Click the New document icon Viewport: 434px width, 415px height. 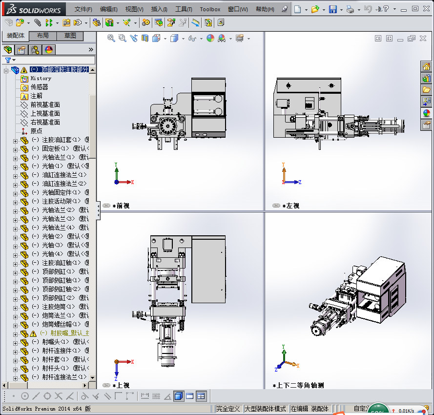pos(297,9)
